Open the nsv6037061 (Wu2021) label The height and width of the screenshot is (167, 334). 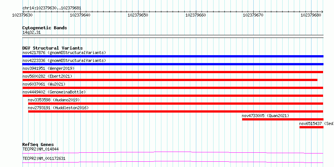tap(44, 84)
